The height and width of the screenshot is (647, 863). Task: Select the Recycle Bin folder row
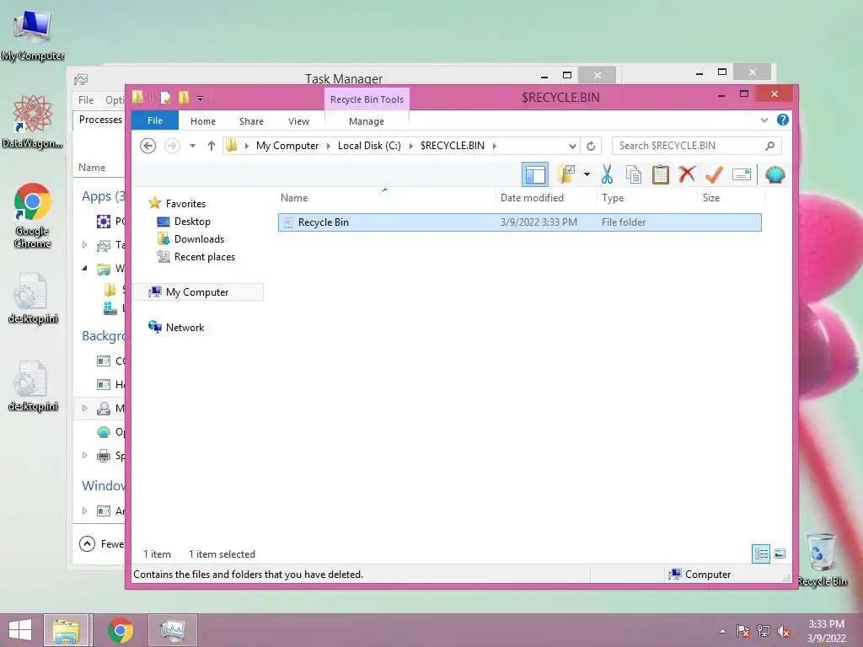pyautogui.click(x=519, y=222)
